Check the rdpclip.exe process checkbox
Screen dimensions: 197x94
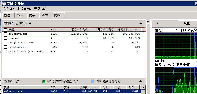click(x=5, y=47)
